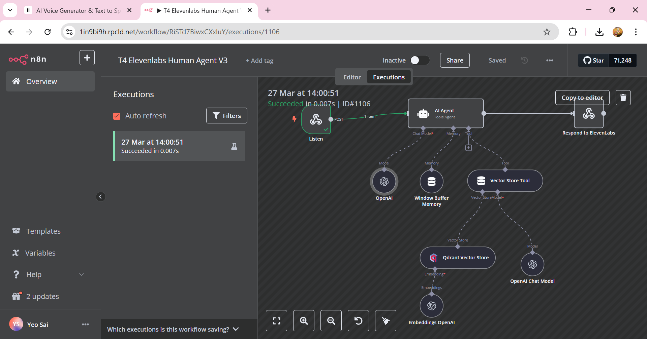Click the address bar URL

pyautogui.click(x=179, y=32)
